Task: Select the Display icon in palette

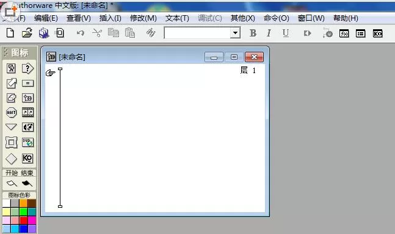Action: 11,68
